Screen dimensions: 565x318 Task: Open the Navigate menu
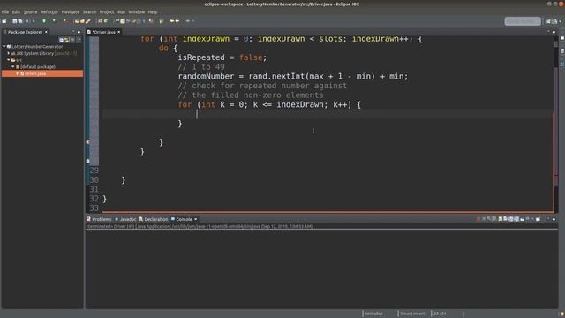[71, 11]
